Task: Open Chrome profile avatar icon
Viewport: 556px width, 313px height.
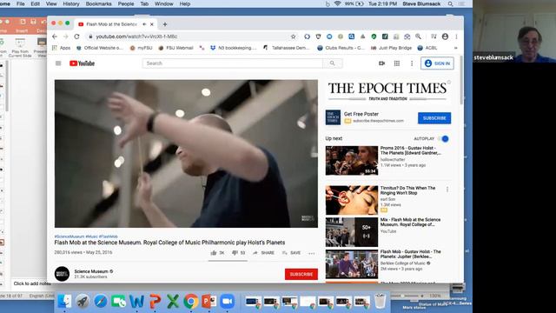Action: tap(446, 37)
